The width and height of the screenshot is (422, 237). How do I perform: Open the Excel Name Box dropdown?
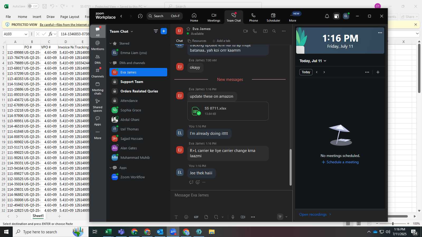pyautogui.click(x=26, y=34)
